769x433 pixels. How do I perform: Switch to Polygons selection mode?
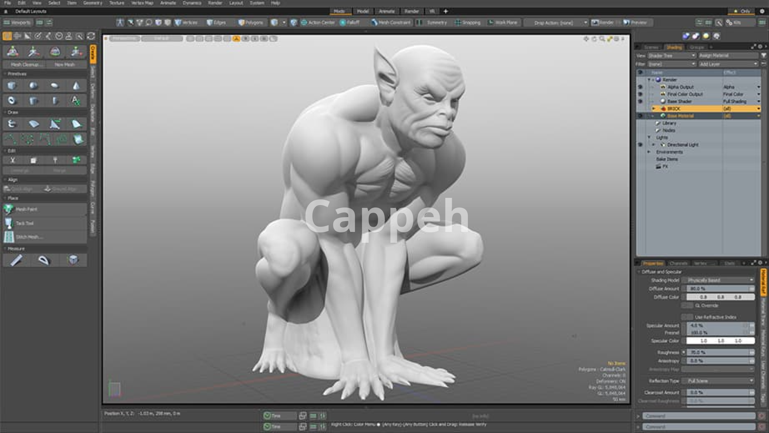(x=251, y=22)
